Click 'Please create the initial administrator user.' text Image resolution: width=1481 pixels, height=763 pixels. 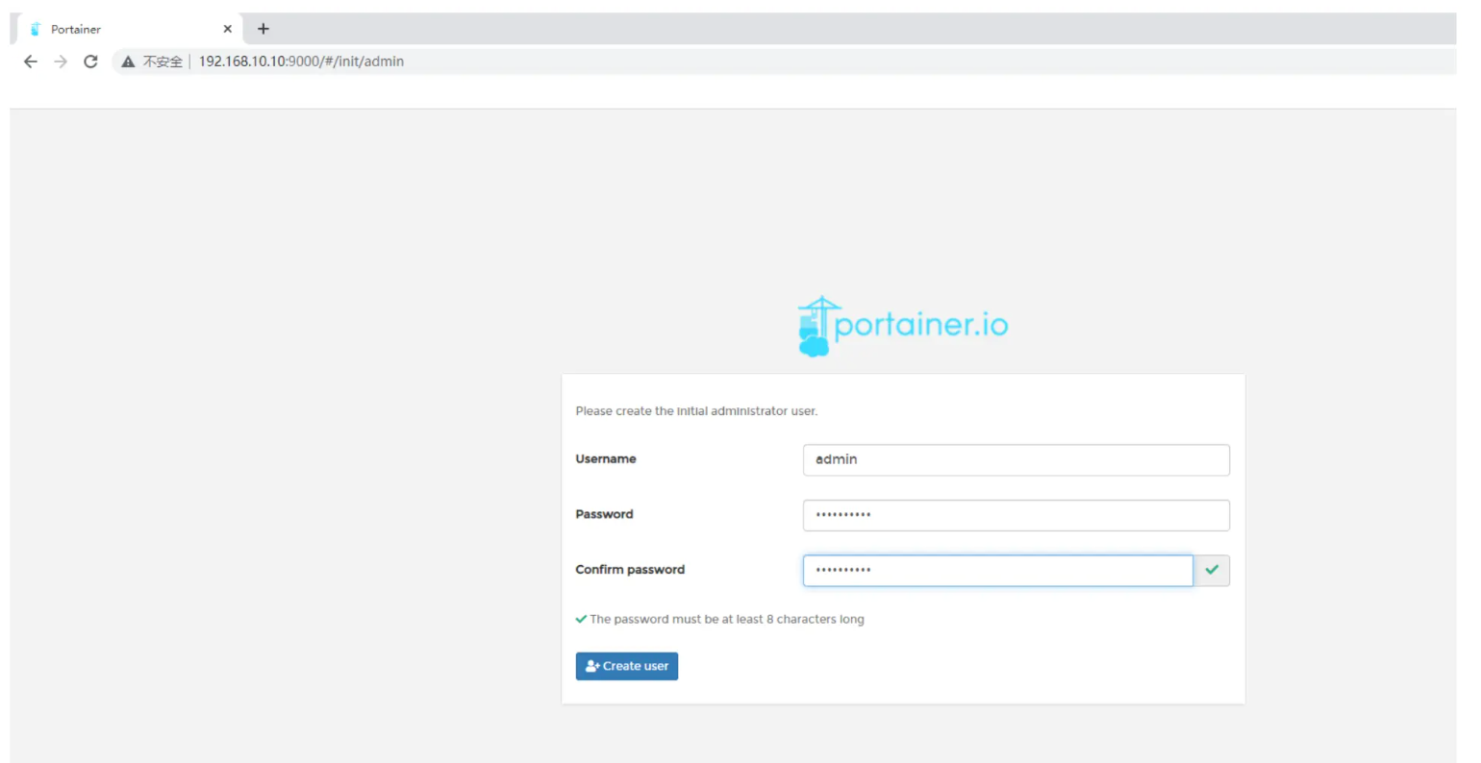click(696, 411)
